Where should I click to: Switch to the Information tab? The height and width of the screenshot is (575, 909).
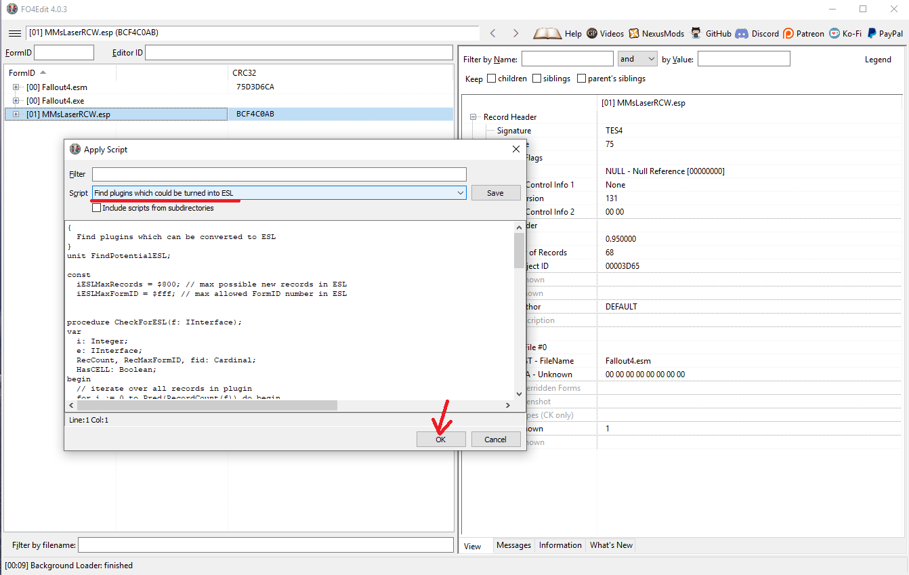click(560, 545)
